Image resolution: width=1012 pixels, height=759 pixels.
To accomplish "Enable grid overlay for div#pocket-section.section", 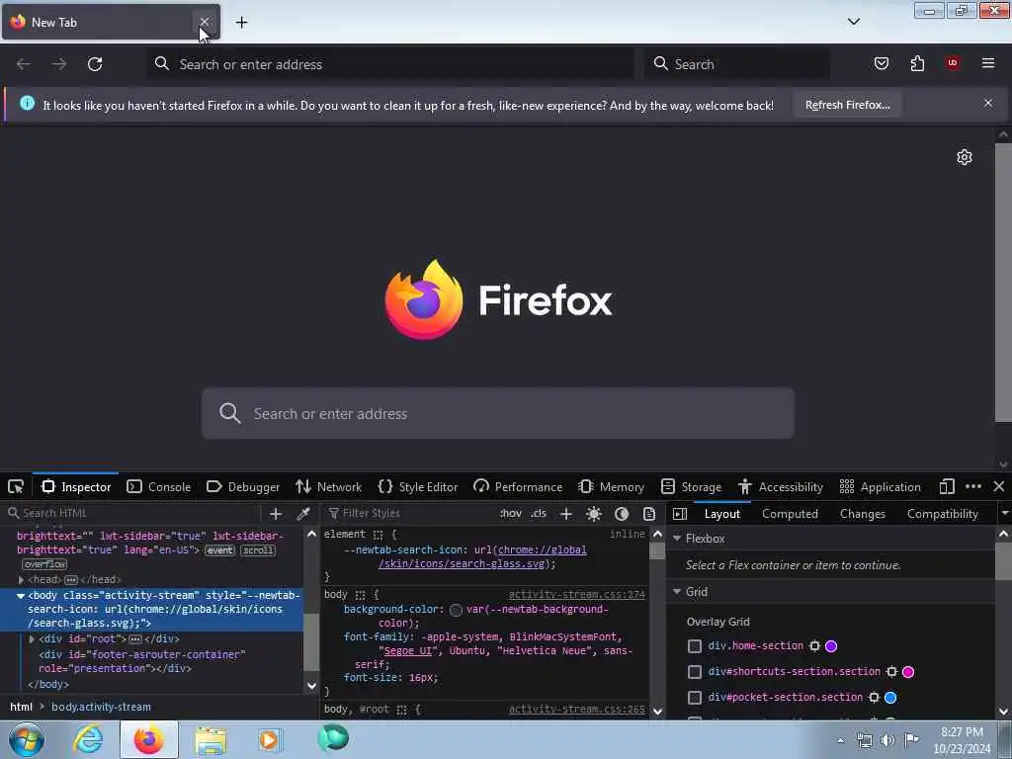I will tap(695, 698).
